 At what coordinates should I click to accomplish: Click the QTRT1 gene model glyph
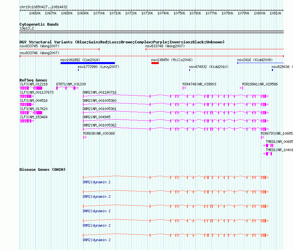click(x=67, y=88)
